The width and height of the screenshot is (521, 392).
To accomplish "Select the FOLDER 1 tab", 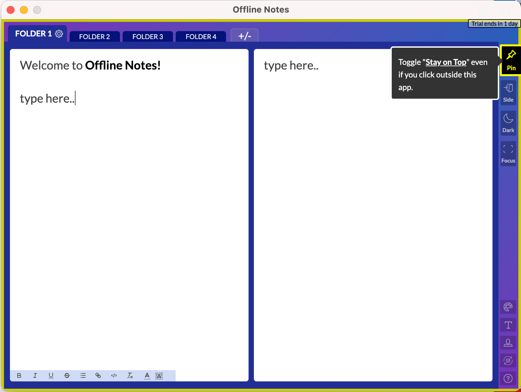I will [33, 34].
